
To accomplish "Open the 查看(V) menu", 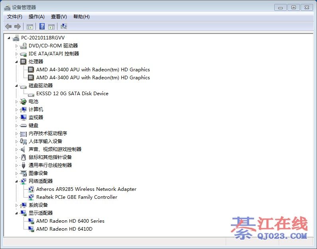I will pos(59,17).
